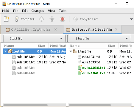Collapse the 2 test file tree node
The width and height of the screenshot is (134, 107).
(71, 51)
